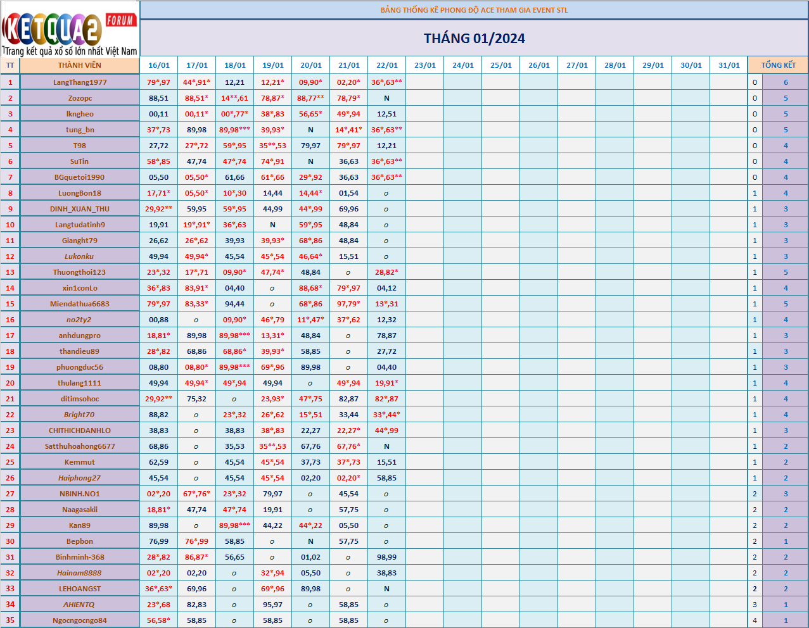
Task: Select LangThang1977's '44*,91*' cell
Action: [197, 82]
